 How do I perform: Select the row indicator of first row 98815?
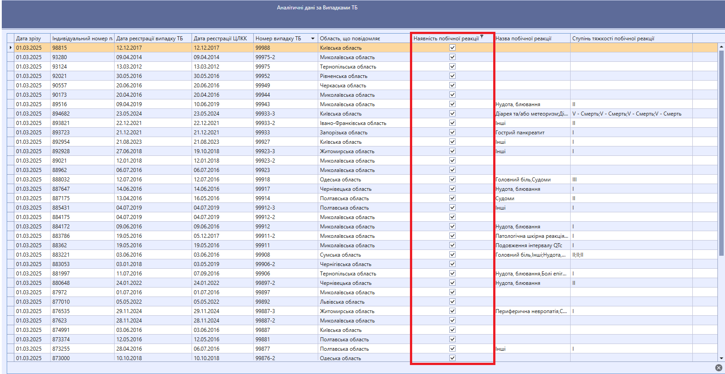[11, 47]
